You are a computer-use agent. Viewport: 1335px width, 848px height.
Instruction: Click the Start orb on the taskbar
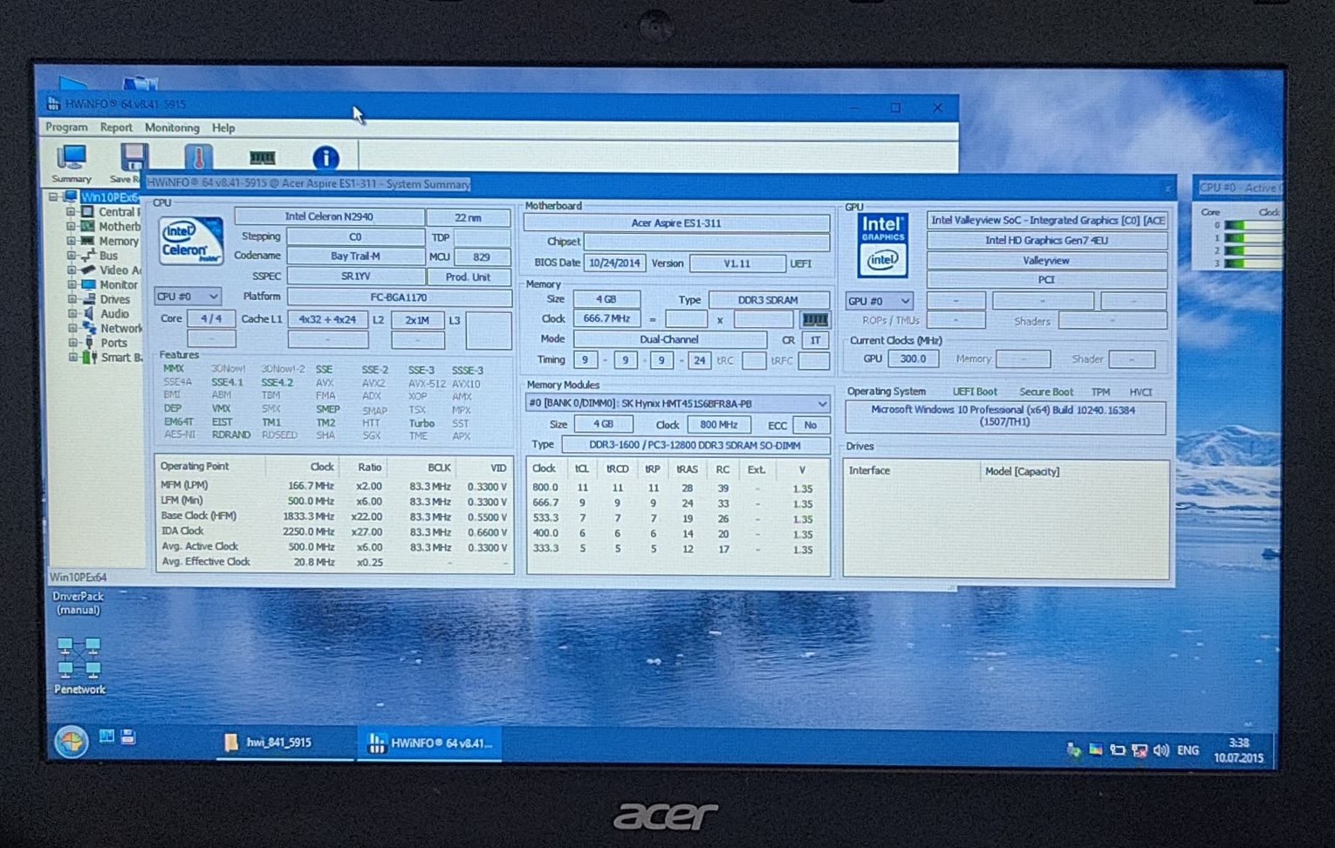[x=71, y=742]
